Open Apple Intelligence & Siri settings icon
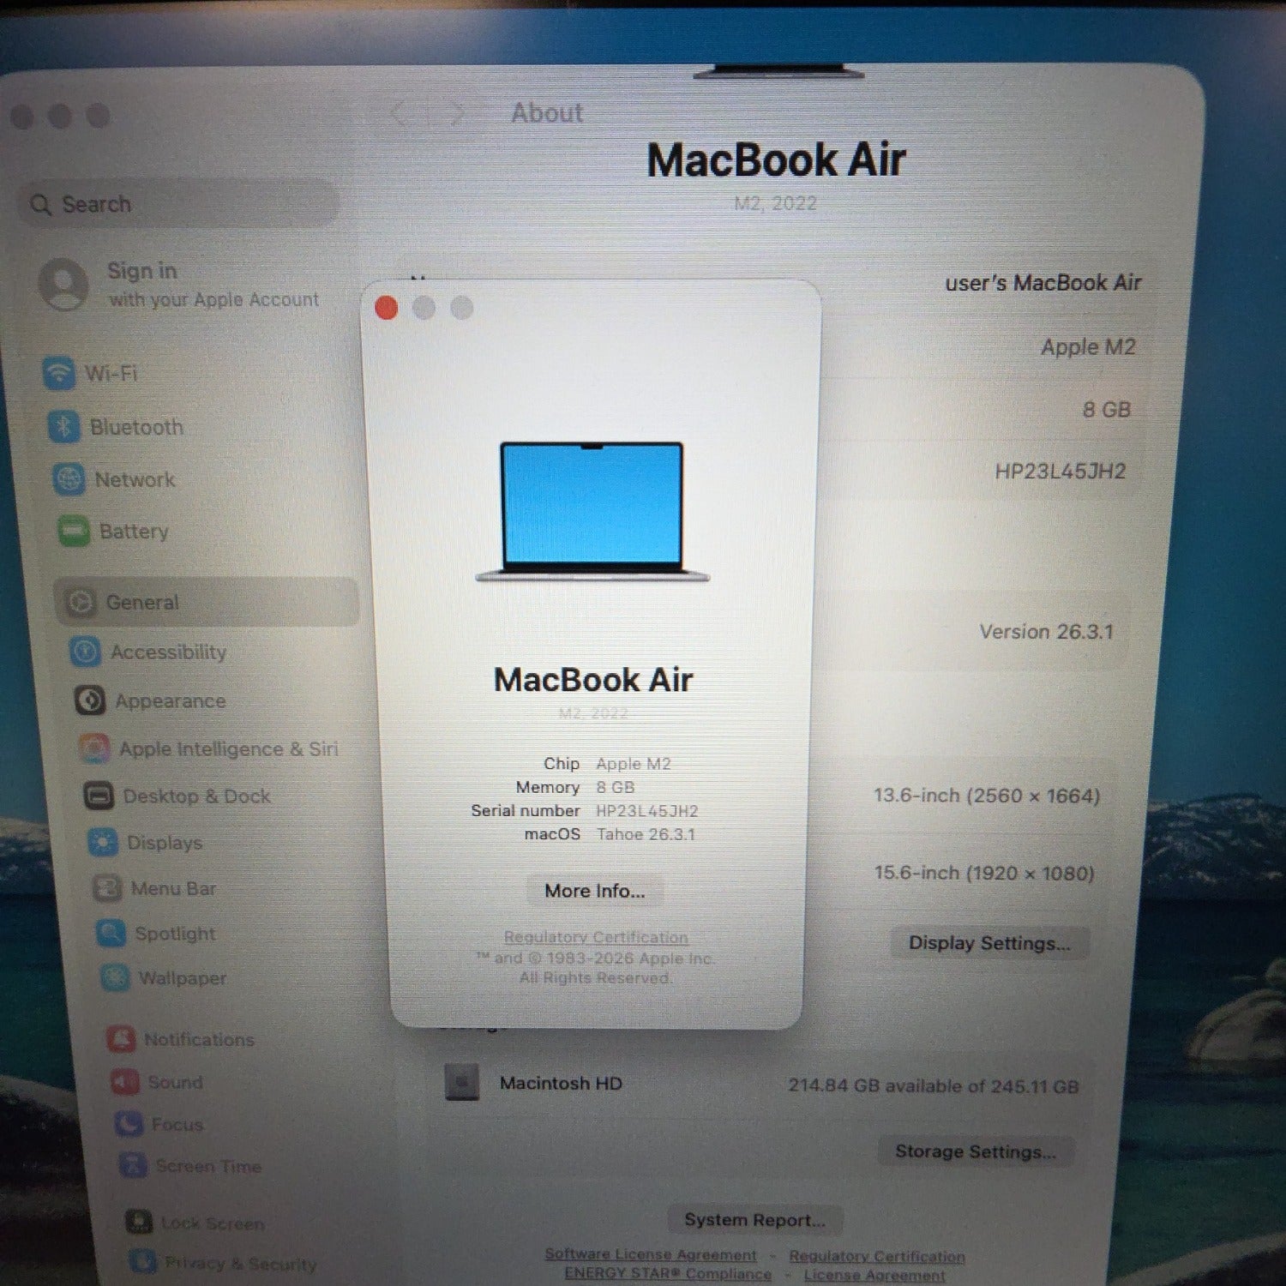 (x=94, y=748)
